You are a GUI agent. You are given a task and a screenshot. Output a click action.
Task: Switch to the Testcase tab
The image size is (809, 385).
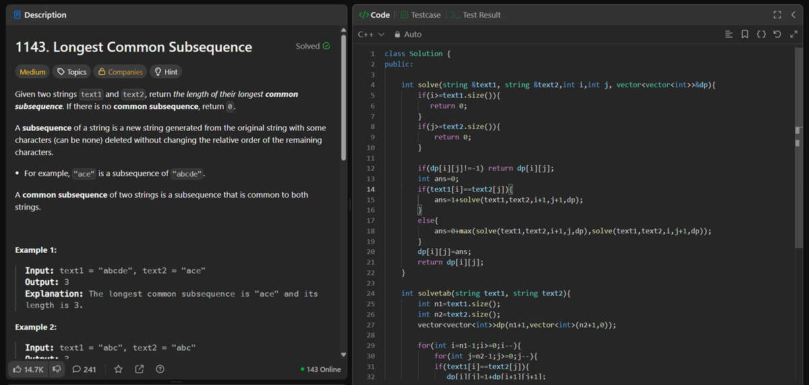pyautogui.click(x=420, y=15)
